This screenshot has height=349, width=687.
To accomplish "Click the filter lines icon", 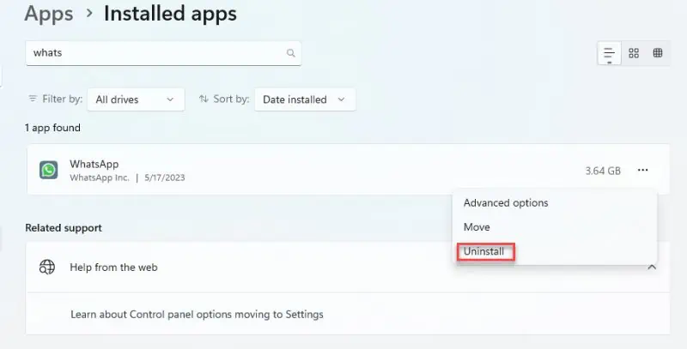I will click(33, 99).
